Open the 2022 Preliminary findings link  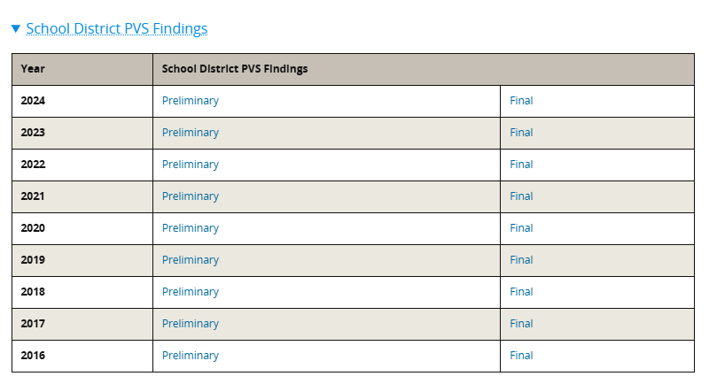pyautogui.click(x=191, y=165)
